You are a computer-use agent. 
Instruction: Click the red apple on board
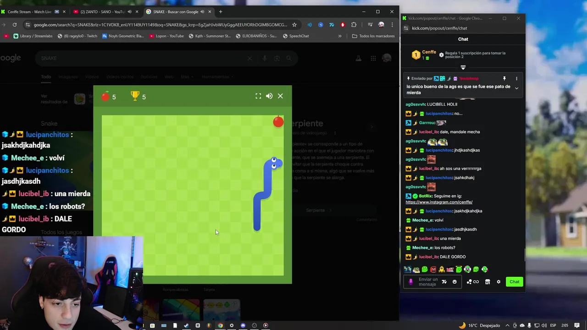click(x=278, y=121)
